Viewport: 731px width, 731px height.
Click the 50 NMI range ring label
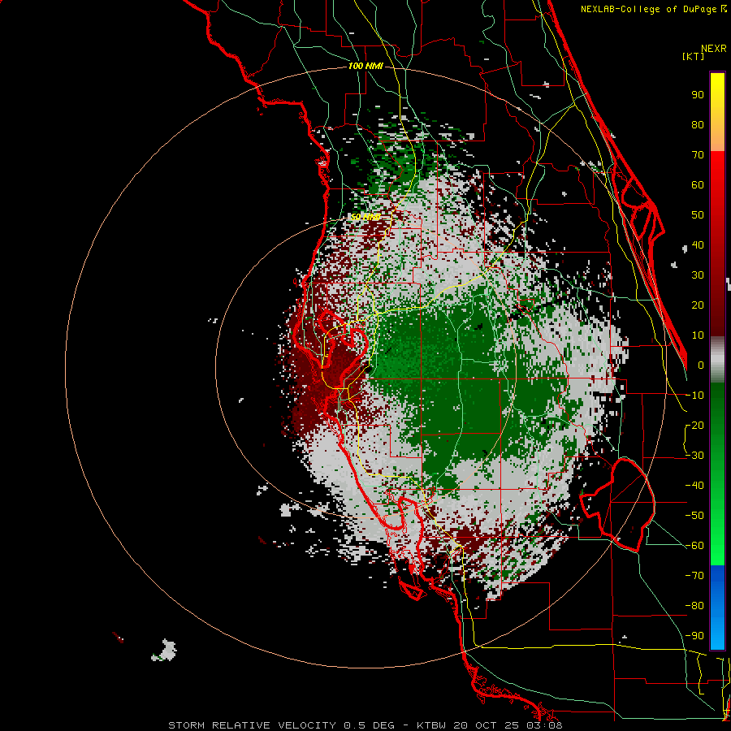[365, 217]
